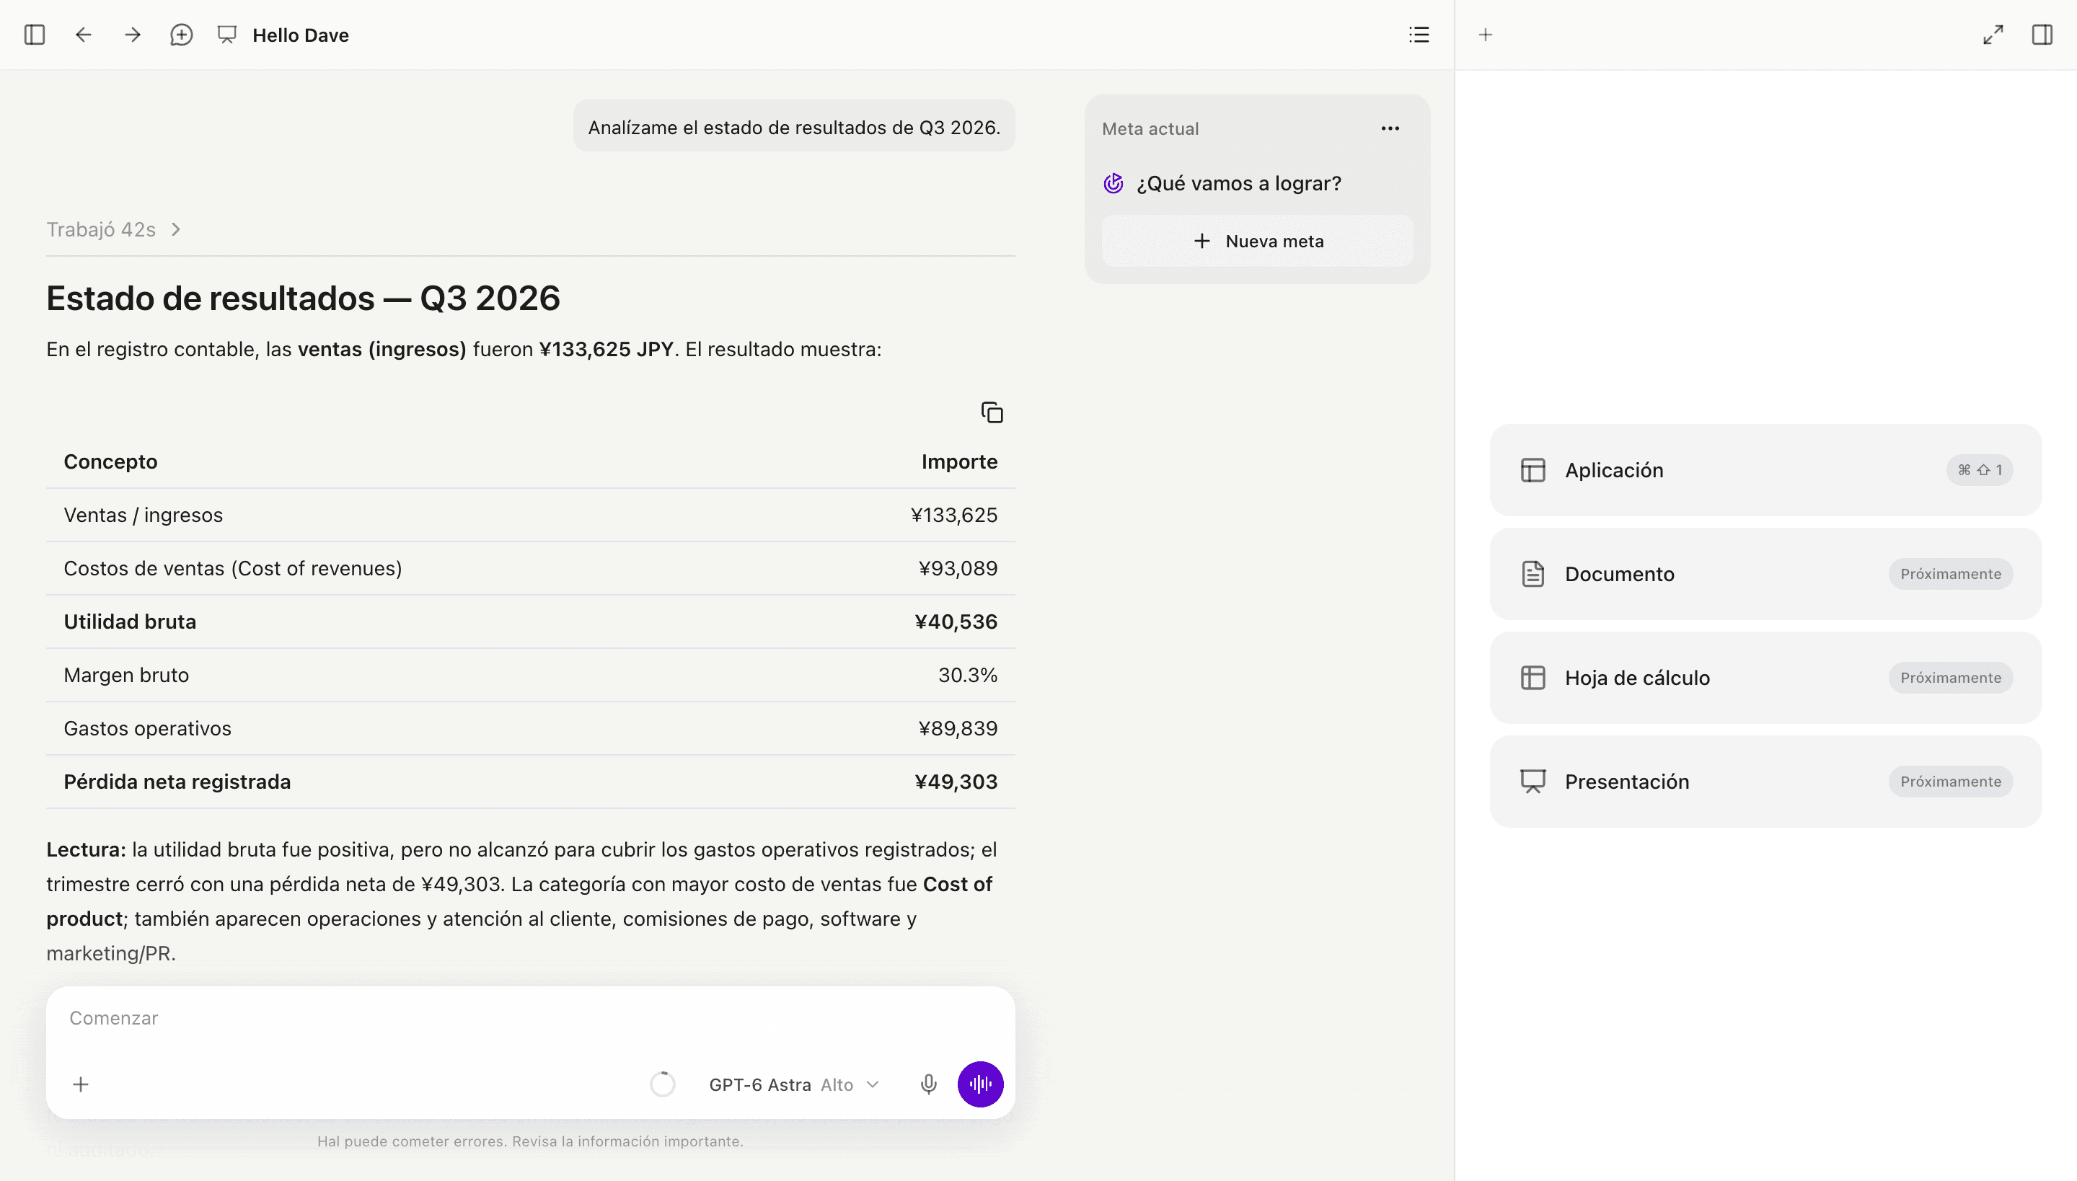Screen dimensions: 2077x1181
Task: Select the Presentación option
Action: pos(1765,782)
